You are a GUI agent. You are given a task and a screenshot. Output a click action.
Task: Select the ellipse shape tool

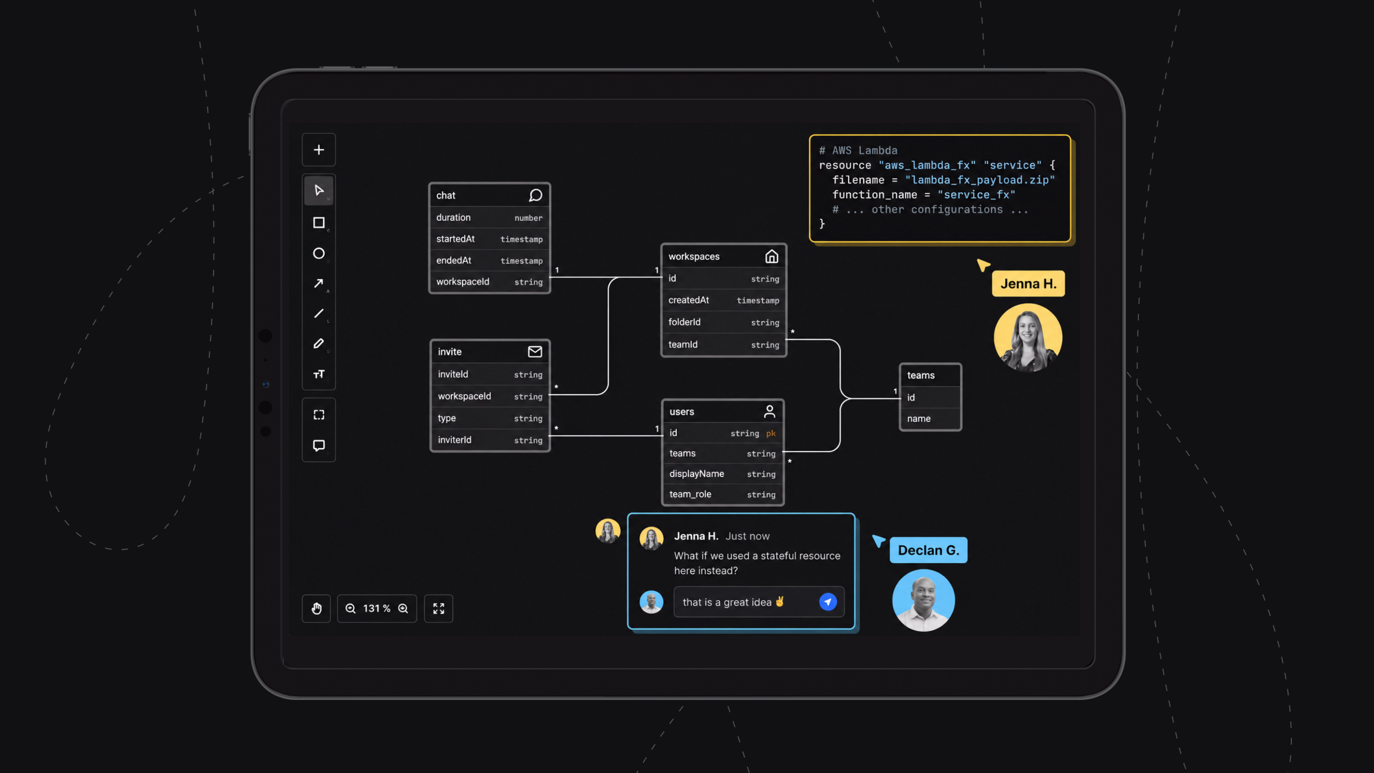319,253
